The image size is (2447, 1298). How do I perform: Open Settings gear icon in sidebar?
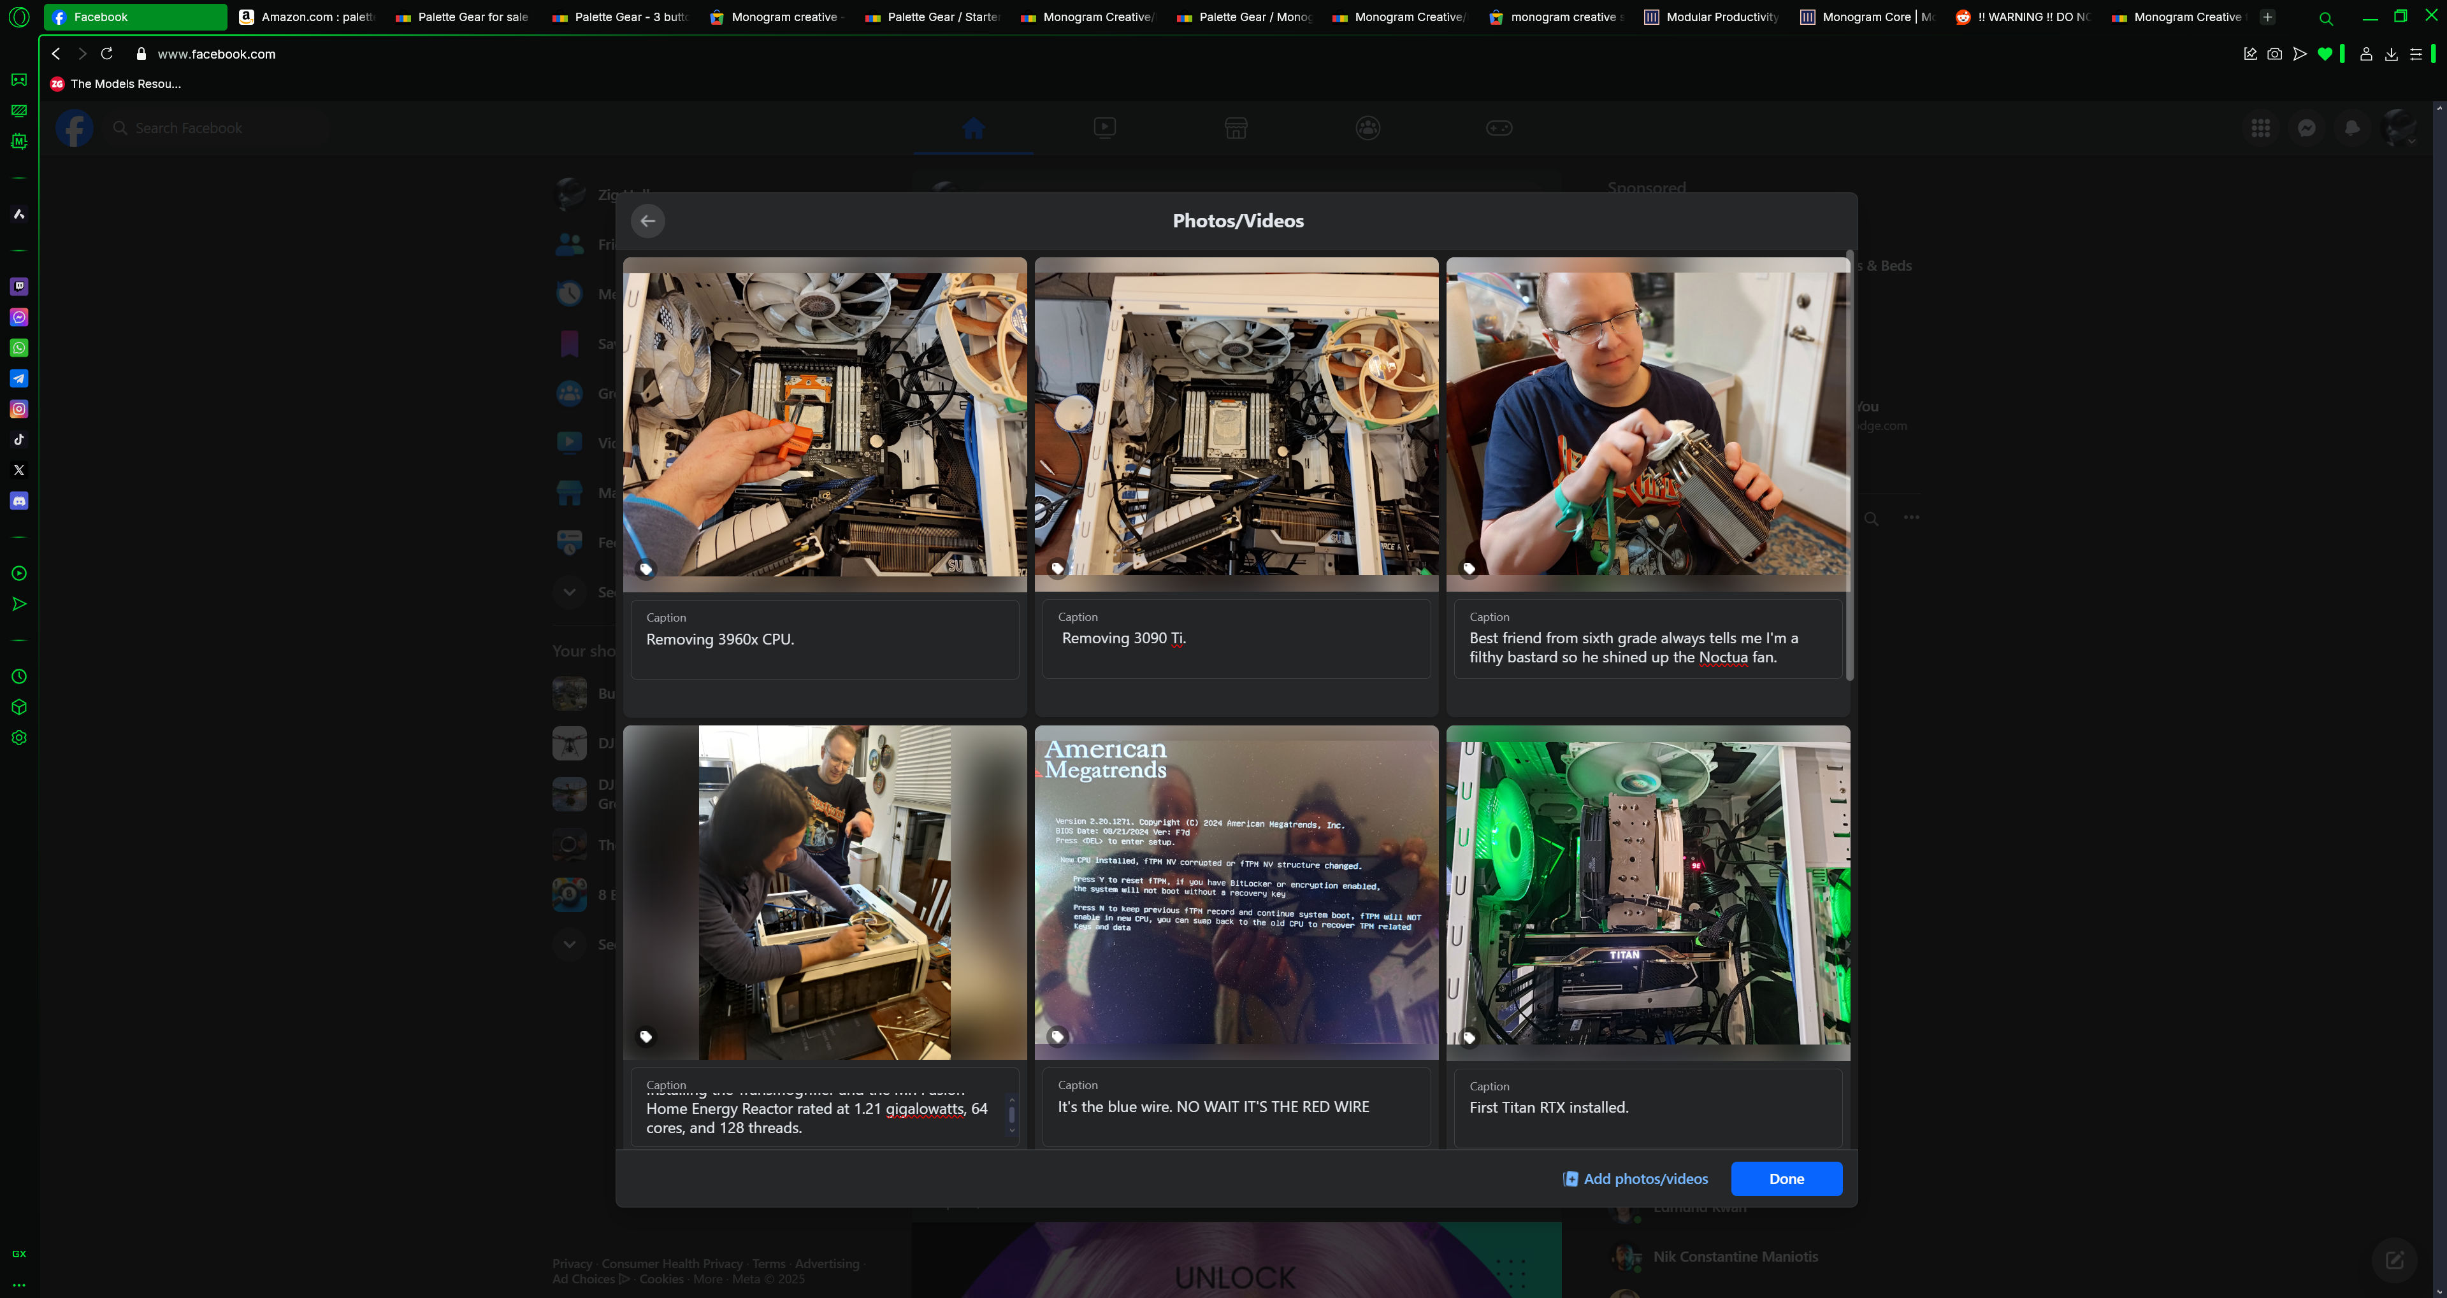(x=19, y=738)
